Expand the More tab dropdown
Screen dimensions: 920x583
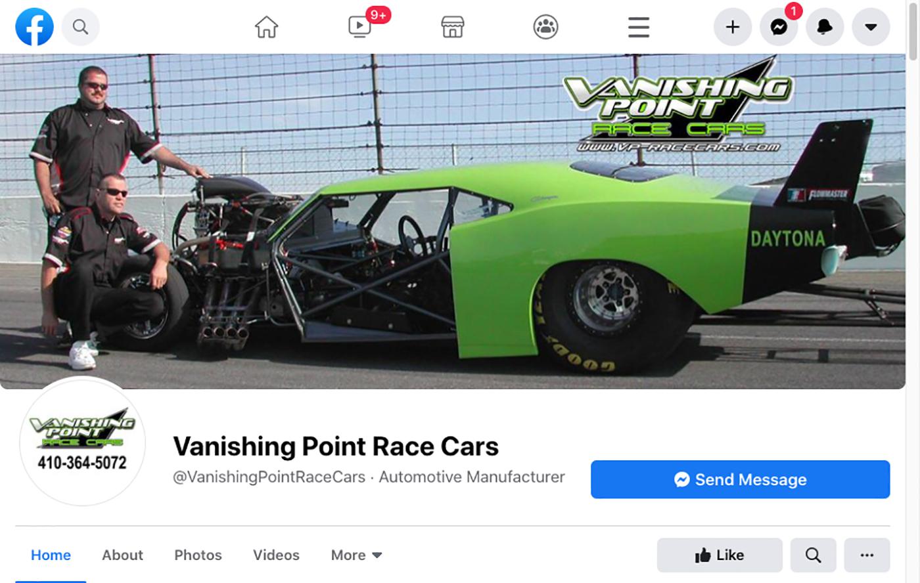coord(356,555)
